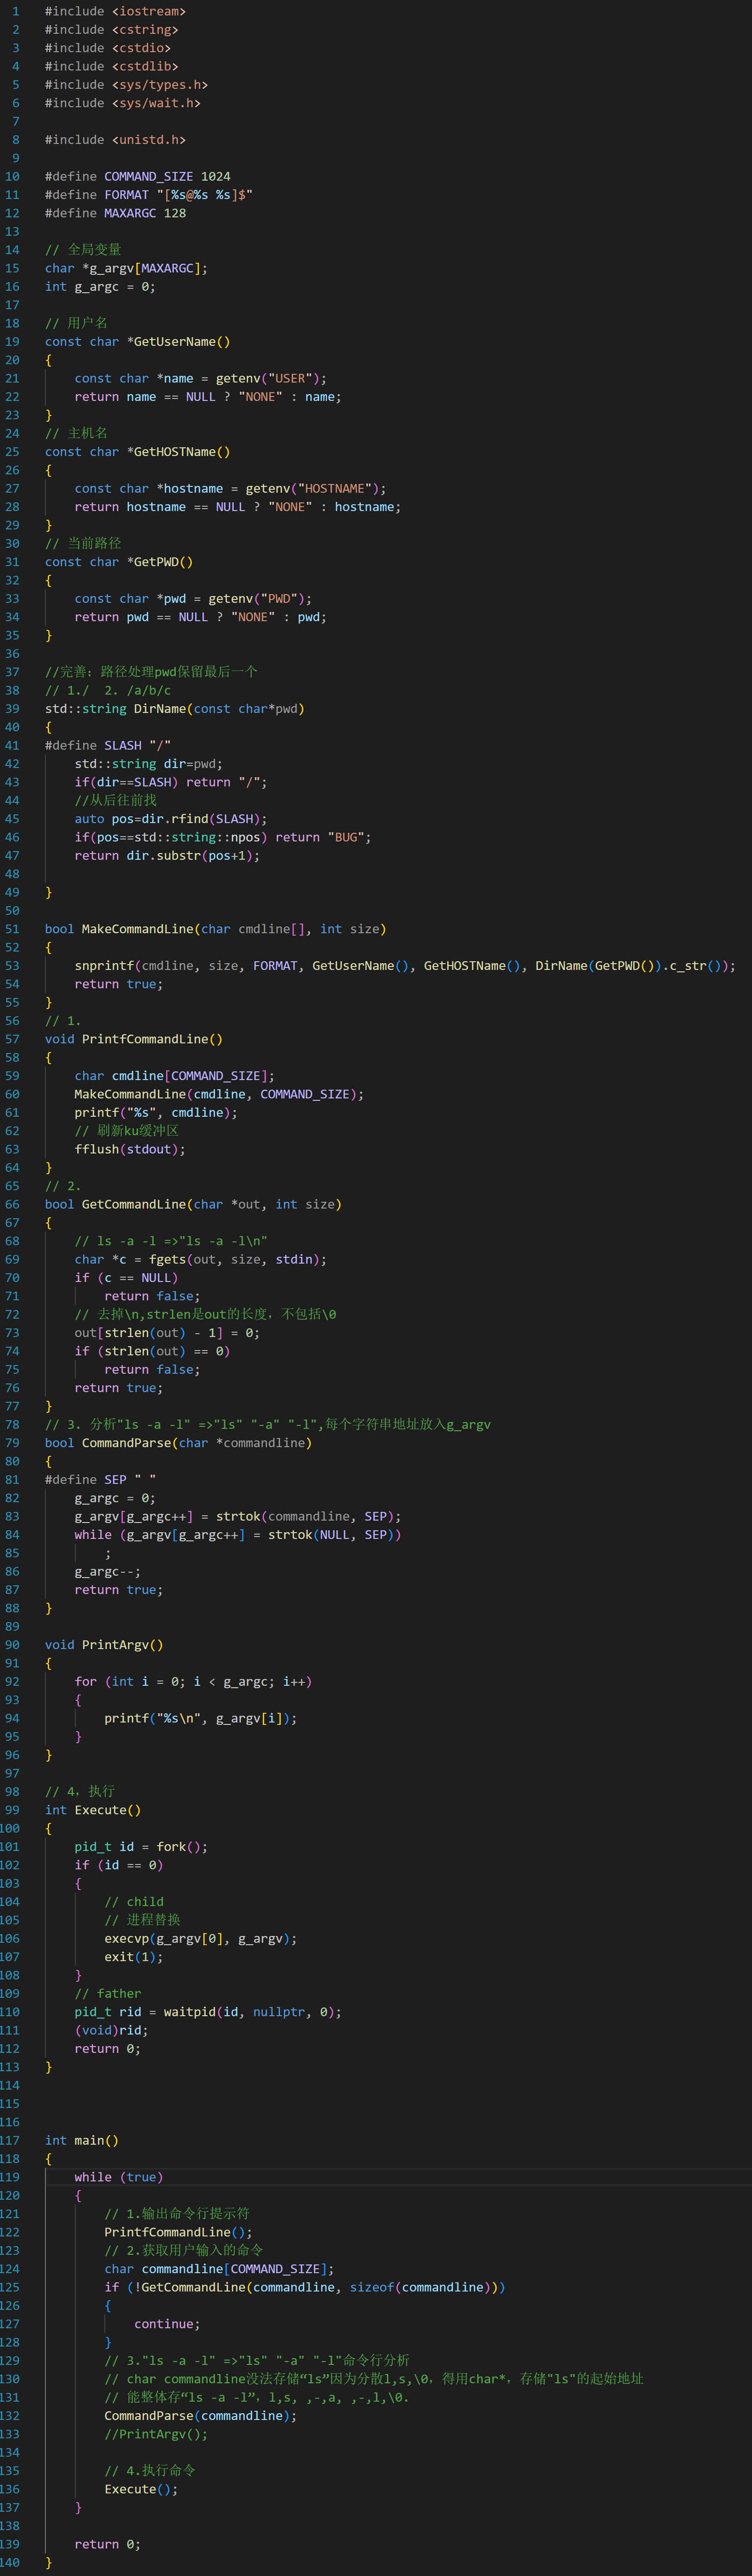Click 'int g_argc = 0;' declaration

click(100, 286)
